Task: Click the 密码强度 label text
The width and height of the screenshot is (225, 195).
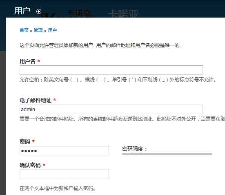Action: [134, 149]
